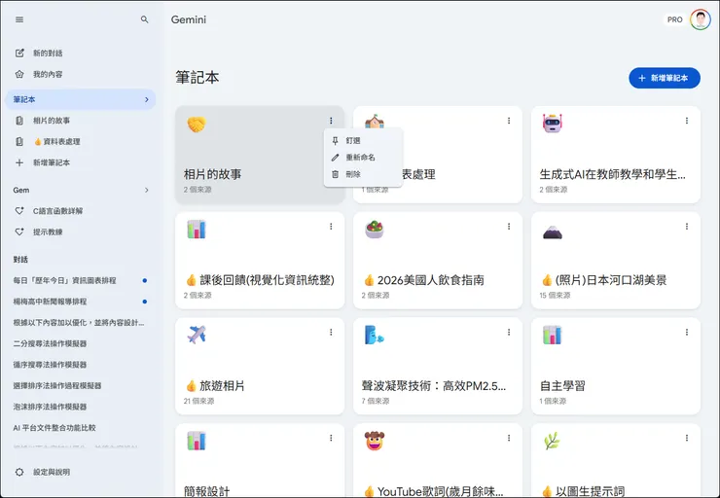The height and width of the screenshot is (498, 720).
Task: Click the card title 簡報設計
Action: 206,491
